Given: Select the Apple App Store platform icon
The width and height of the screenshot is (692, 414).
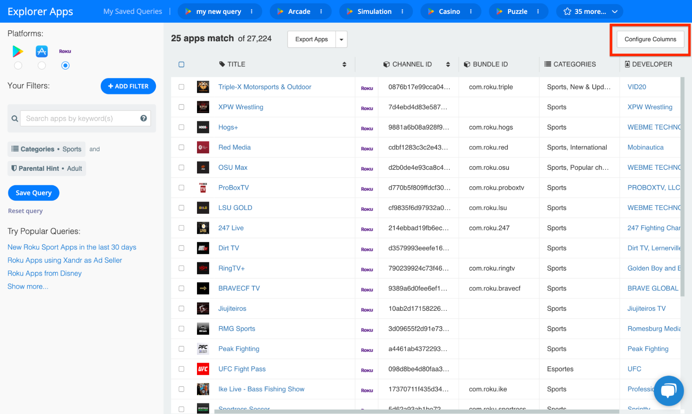Looking at the screenshot, I should (x=42, y=52).
